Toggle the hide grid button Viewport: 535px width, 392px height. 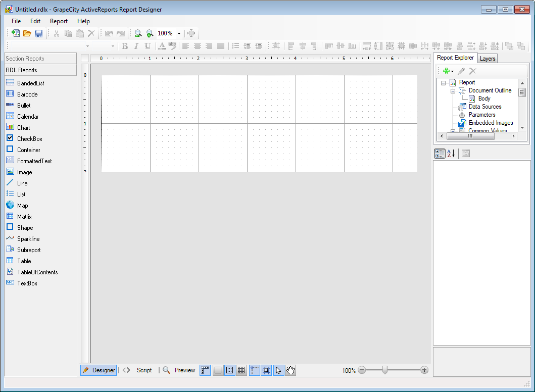click(218, 370)
